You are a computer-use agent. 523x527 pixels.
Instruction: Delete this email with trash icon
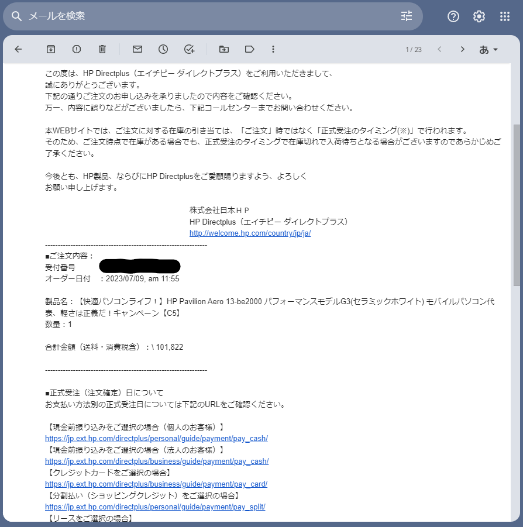coord(102,49)
